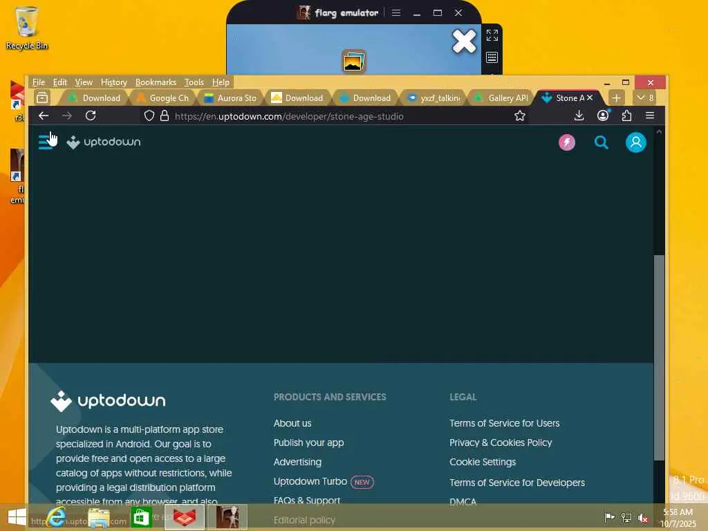Open the Uptodown Turbo footer link

[310, 481]
